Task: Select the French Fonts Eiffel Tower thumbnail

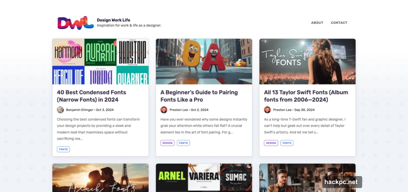Action: tap(100, 178)
